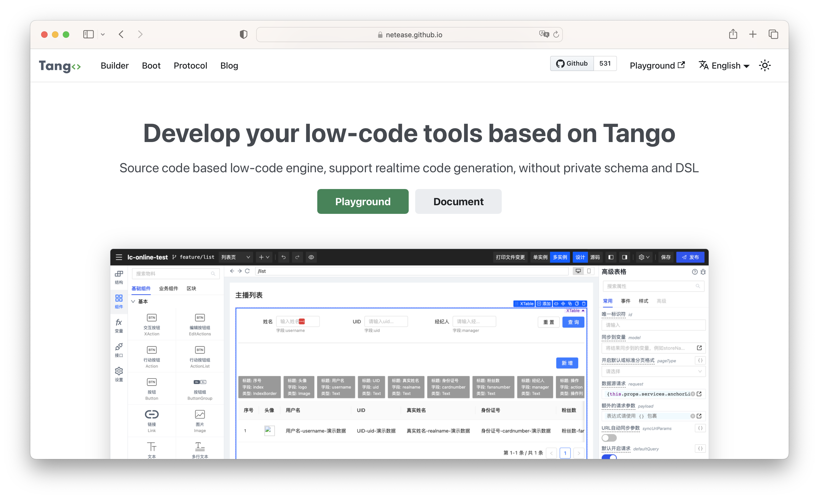Open 设置 settings sidebar panel
The width and height of the screenshot is (819, 499).
click(x=119, y=374)
